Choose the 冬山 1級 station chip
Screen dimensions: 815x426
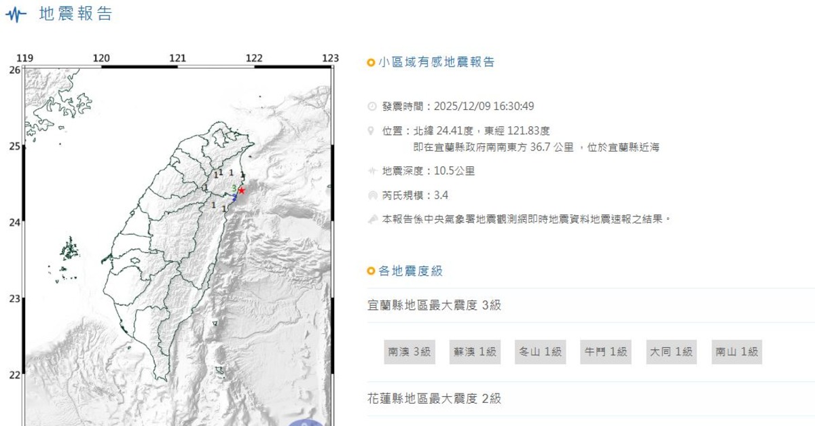point(540,352)
